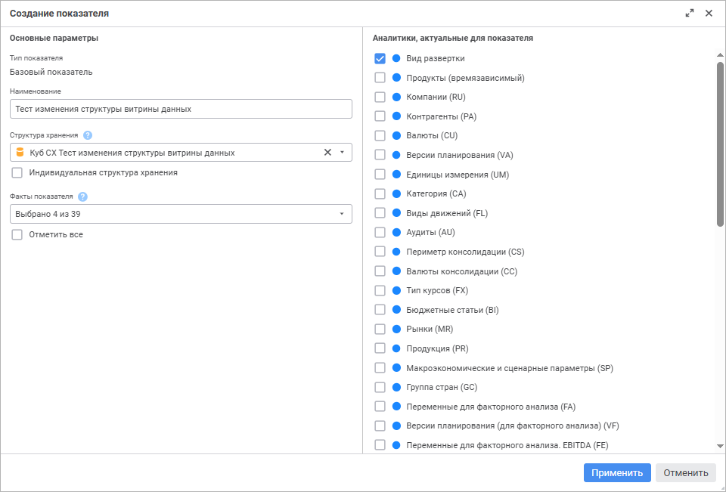Expand the dialog to full screen
Image resolution: width=726 pixels, height=492 pixels.
point(690,13)
